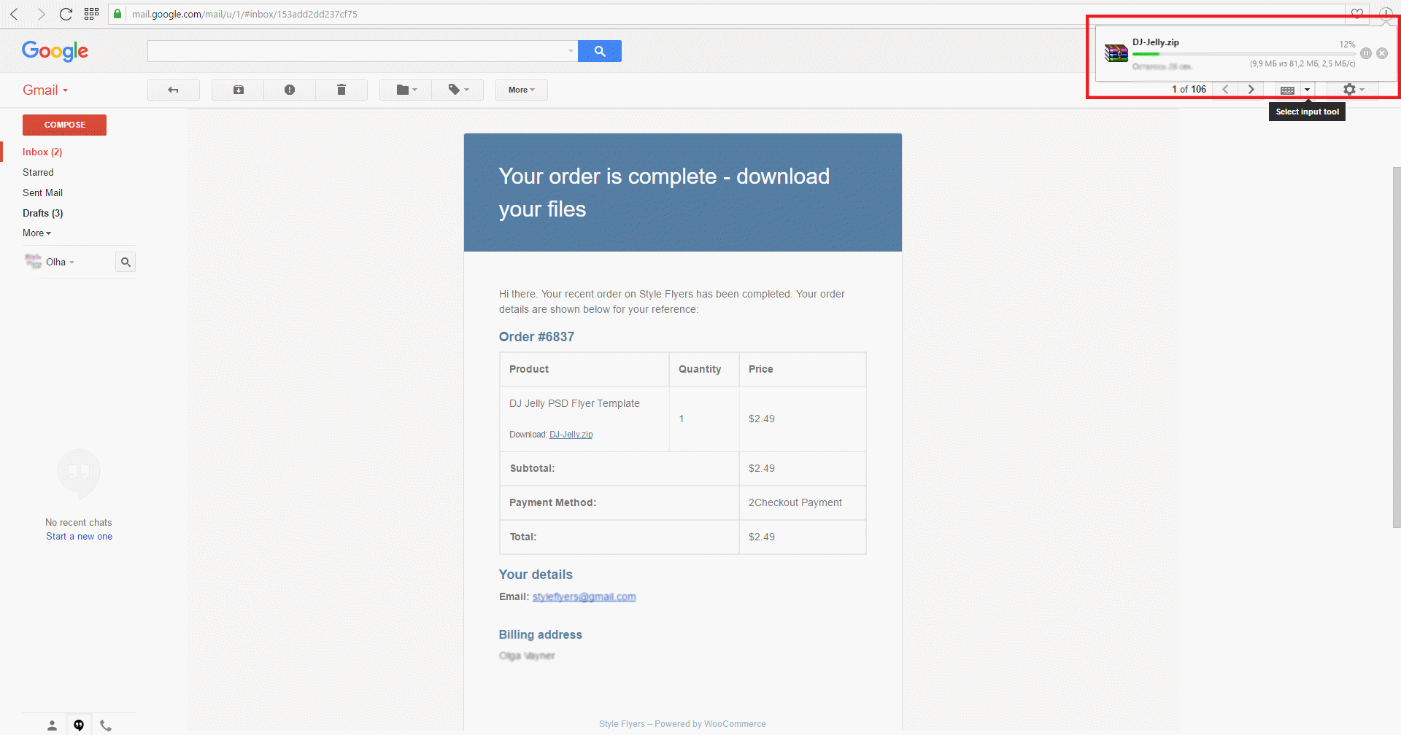
Task: Expand the More labels list in sidebar
Action: [36, 233]
